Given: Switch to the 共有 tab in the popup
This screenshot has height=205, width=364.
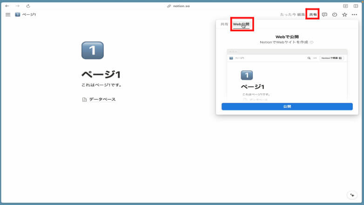Looking at the screenshot, I should coord(224,24).
